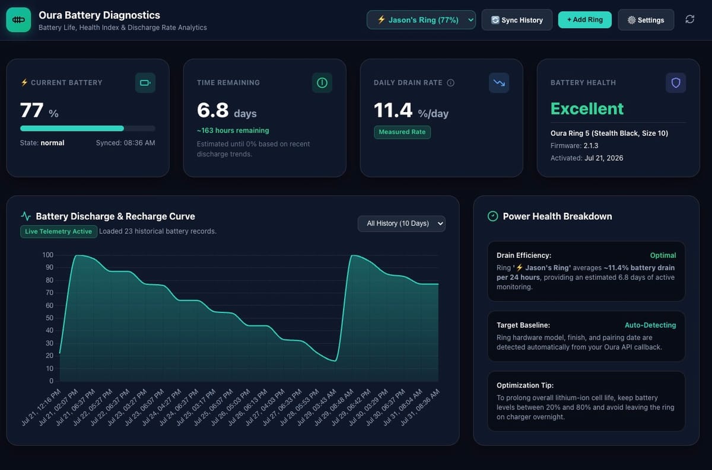
Task: Click the Live Telemetry Active badge
Action: [x=58, y=231]
